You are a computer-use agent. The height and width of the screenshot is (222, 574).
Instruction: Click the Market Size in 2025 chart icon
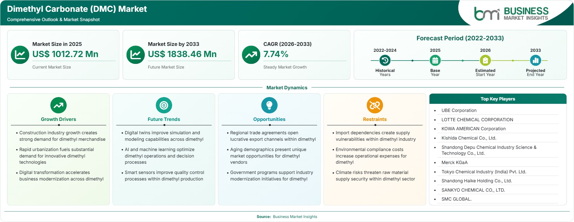[20, 55]
